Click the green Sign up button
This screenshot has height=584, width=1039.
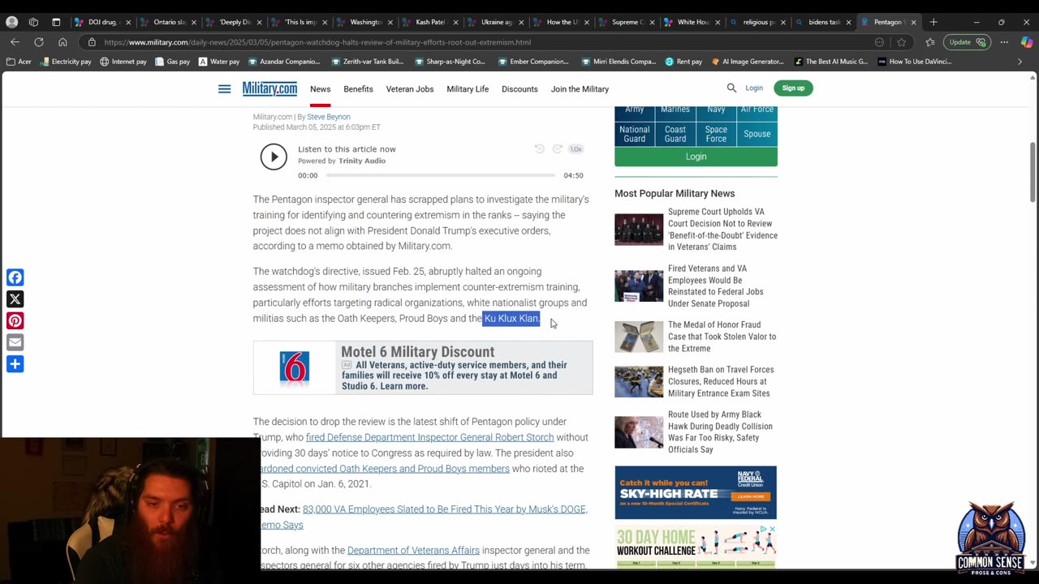click(x=793, y=88)
